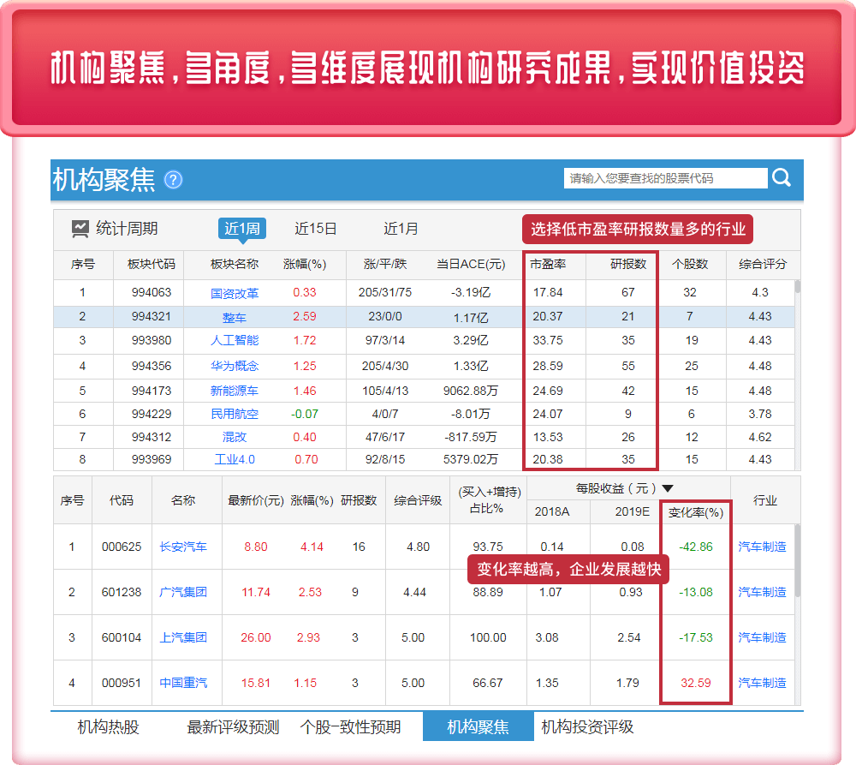856x765 pixels.
Task: Click the -42.86 change rate value
Action: pos(696,547)
